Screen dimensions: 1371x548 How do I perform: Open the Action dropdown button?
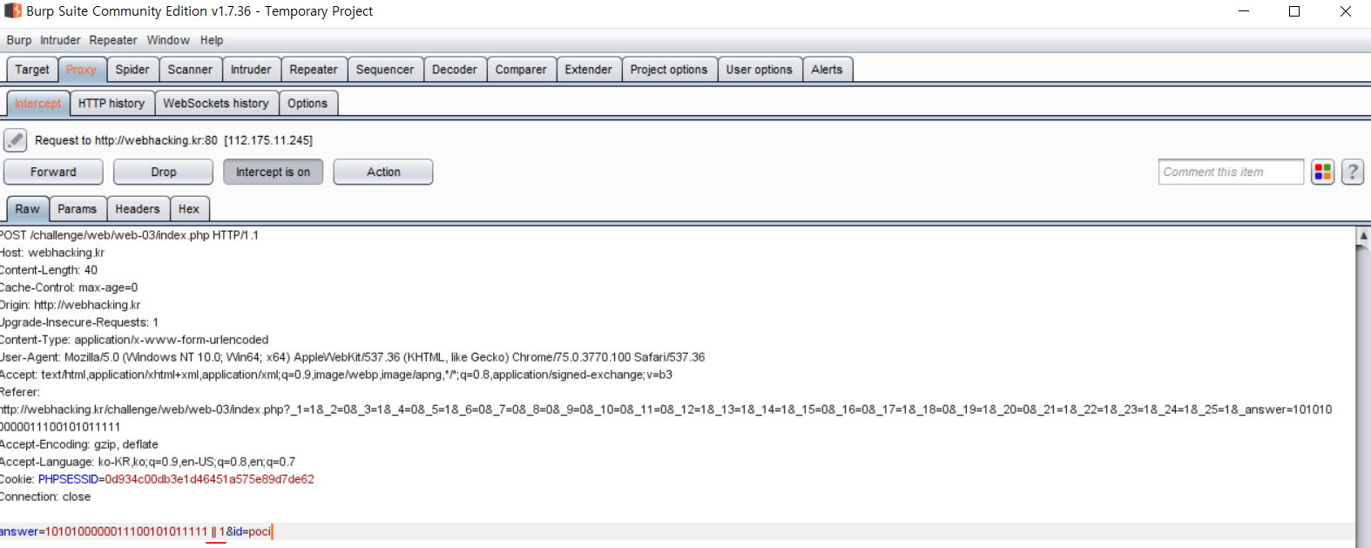point(383,172)
